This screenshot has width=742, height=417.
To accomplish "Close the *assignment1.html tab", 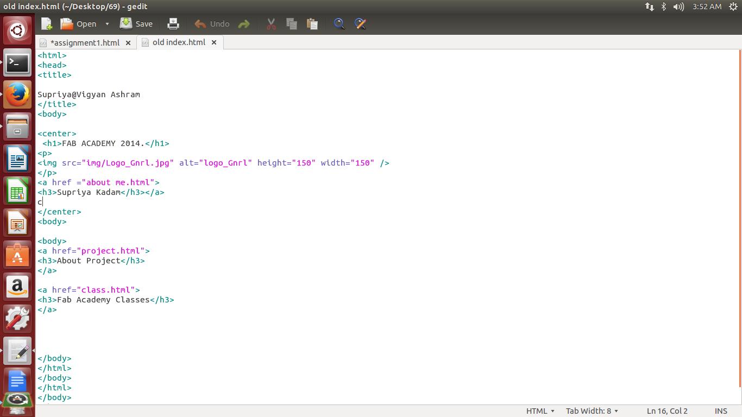I will tap(128, 42).
